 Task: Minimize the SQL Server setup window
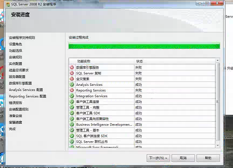click(x=200, y=3)
